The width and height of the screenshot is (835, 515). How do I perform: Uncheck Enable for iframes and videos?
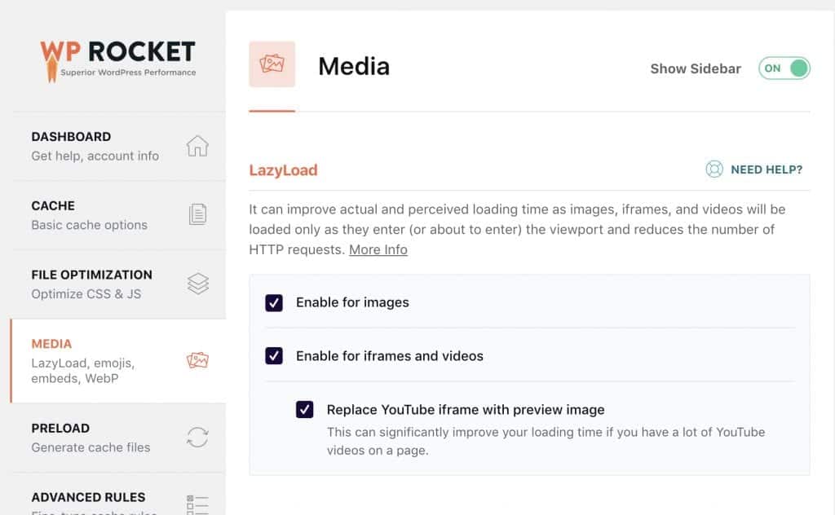pos(274,356)
